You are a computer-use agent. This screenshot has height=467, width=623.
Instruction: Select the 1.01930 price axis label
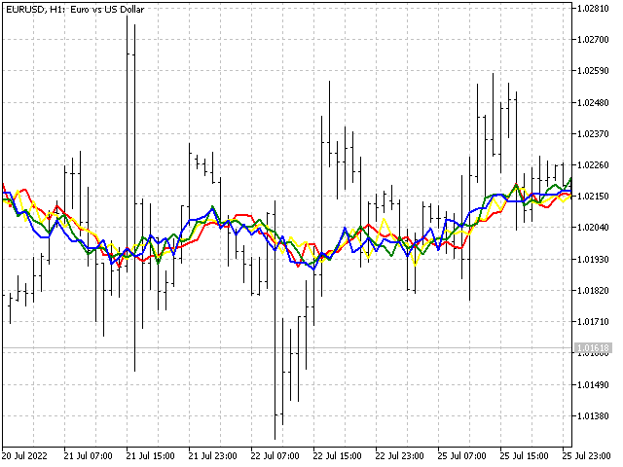pyautogui.click(x=593, y=260)
